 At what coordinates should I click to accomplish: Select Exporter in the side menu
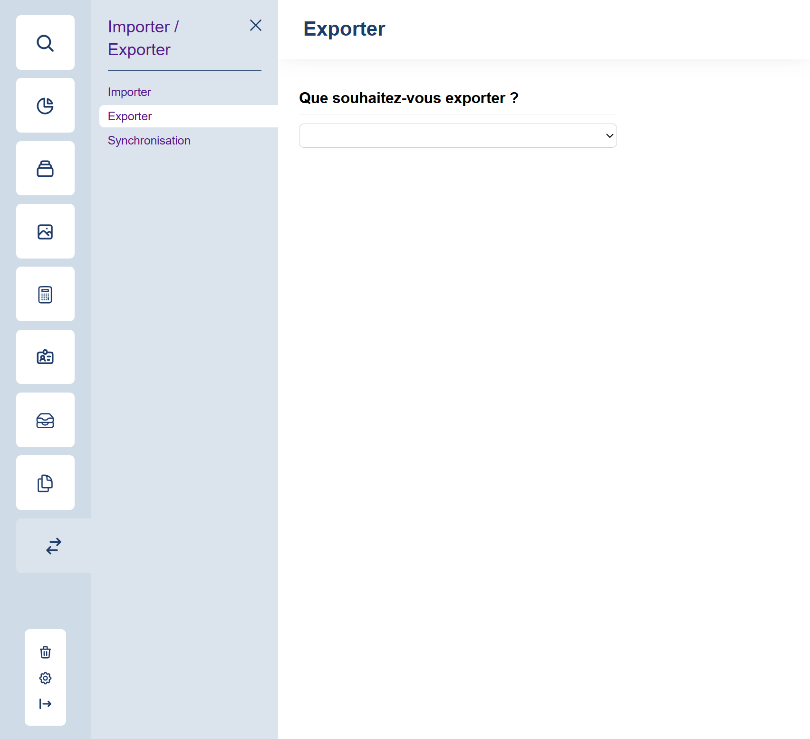[130, 116]
